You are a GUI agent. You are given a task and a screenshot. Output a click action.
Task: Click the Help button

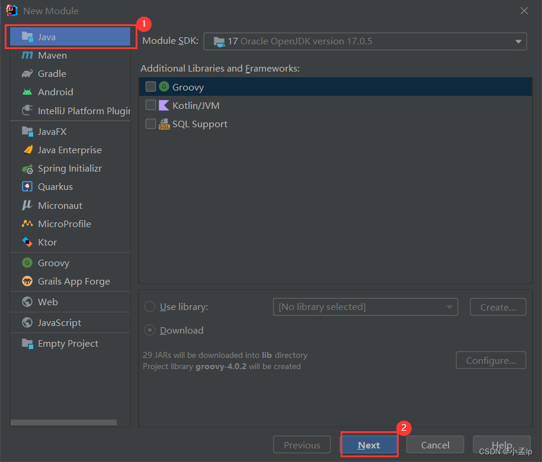point(502,445)
